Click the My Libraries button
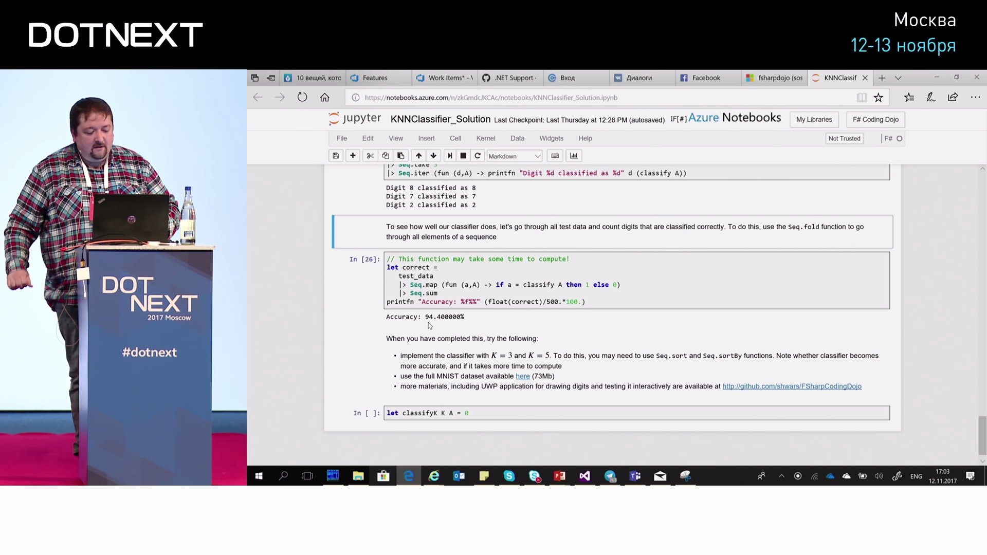The height and width of the screenshot is (555, 987). pos(814,119)
